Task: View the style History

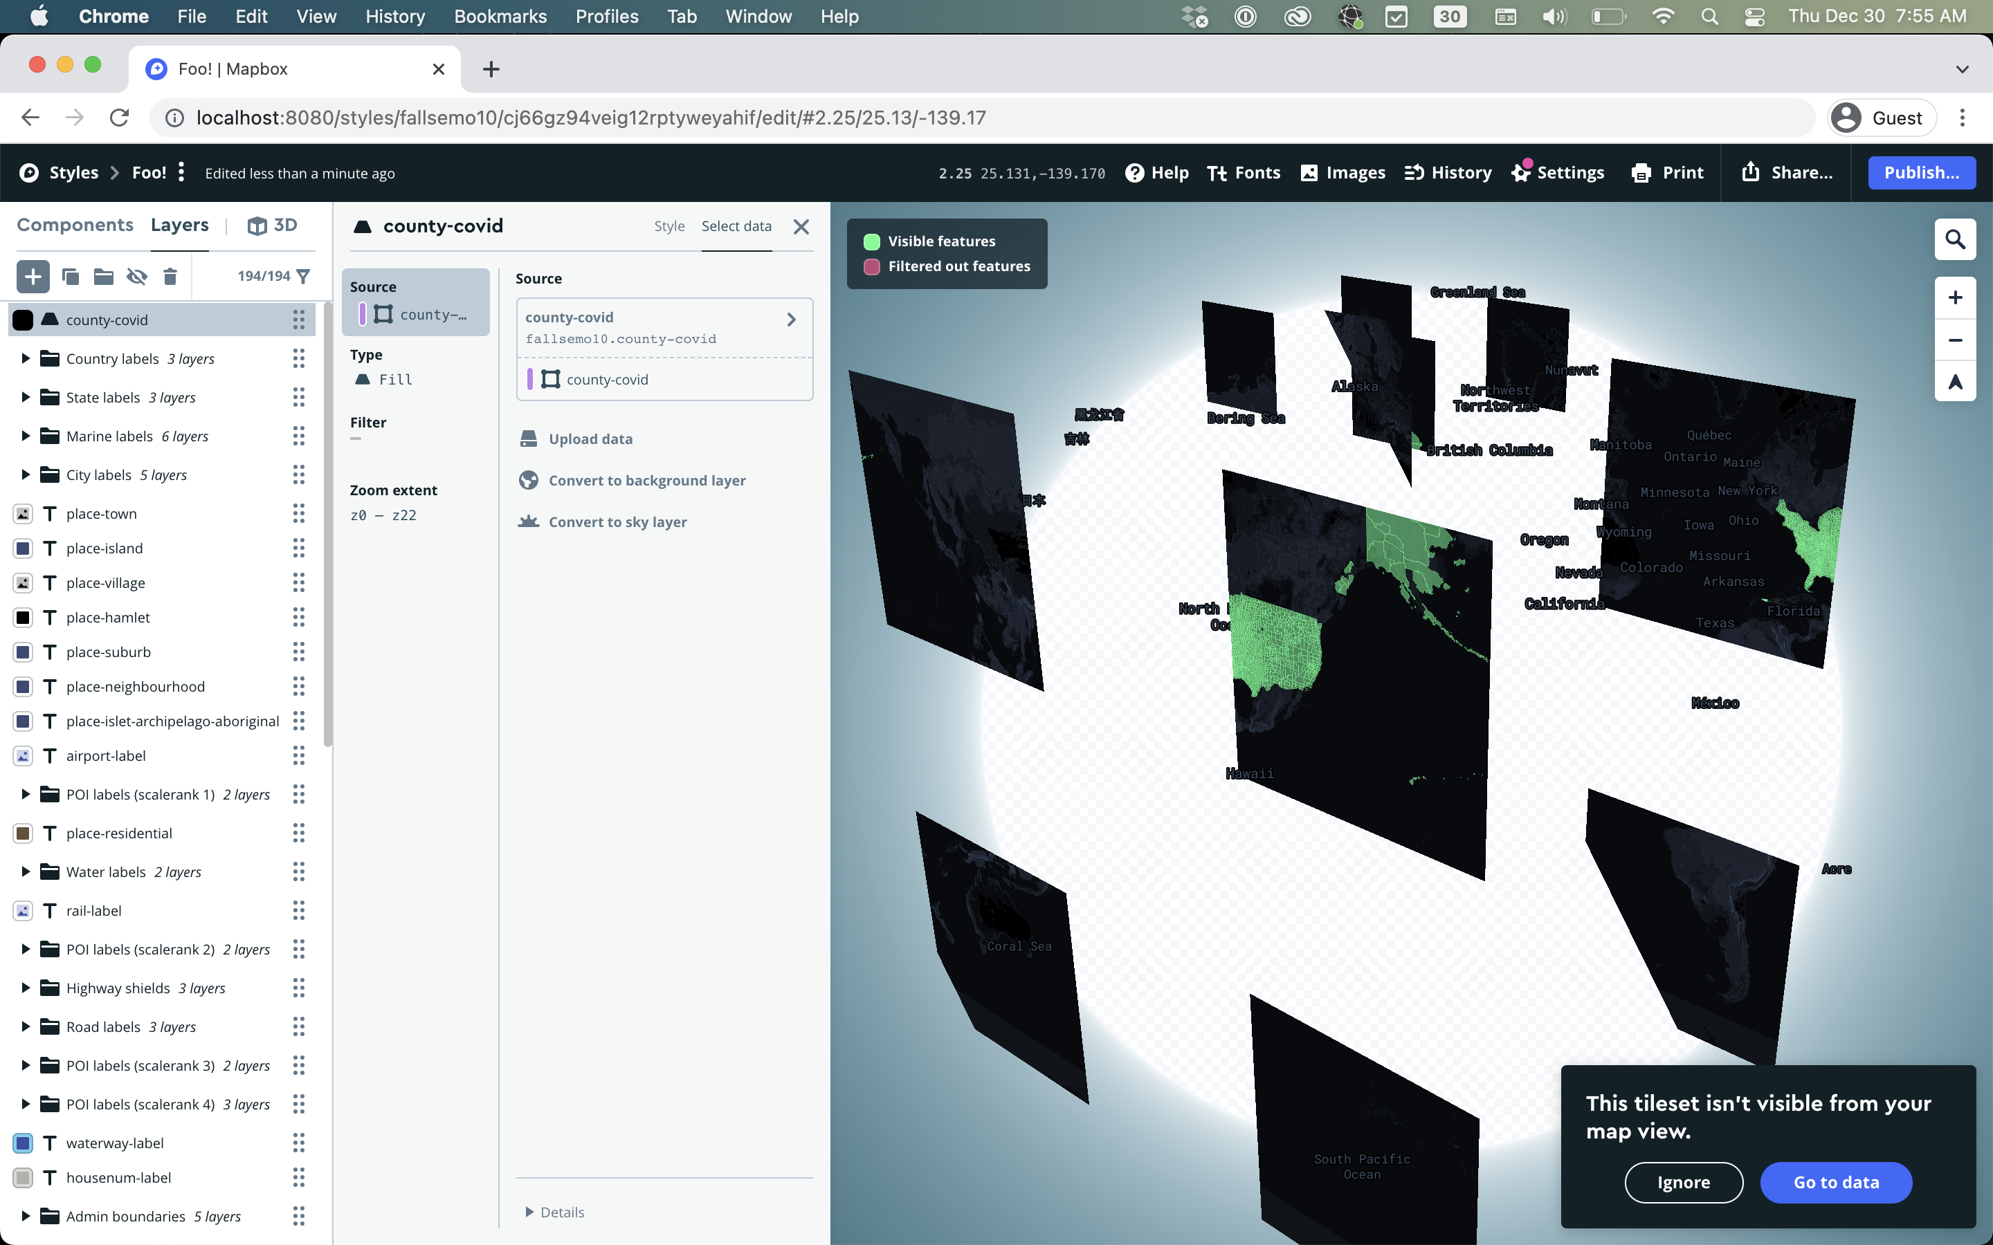Action: [x=1447, y=173]
